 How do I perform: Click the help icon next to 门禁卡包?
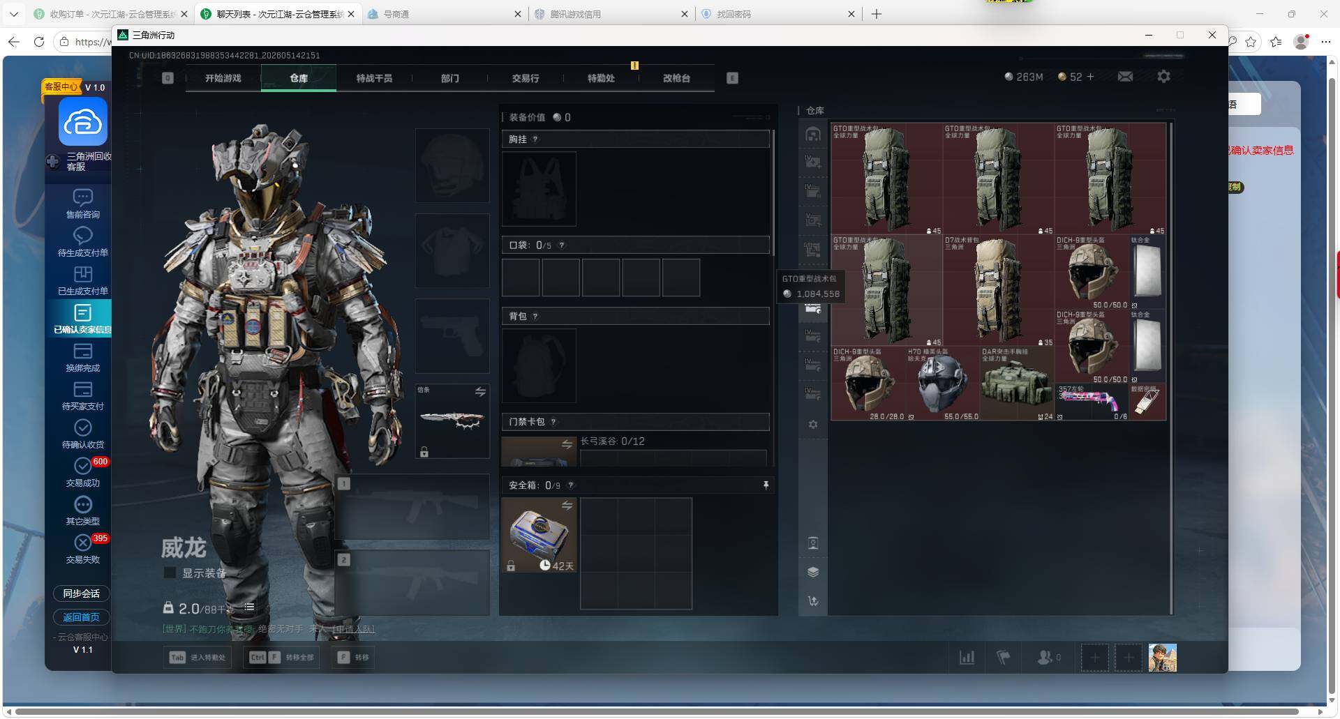pos(553,422)
